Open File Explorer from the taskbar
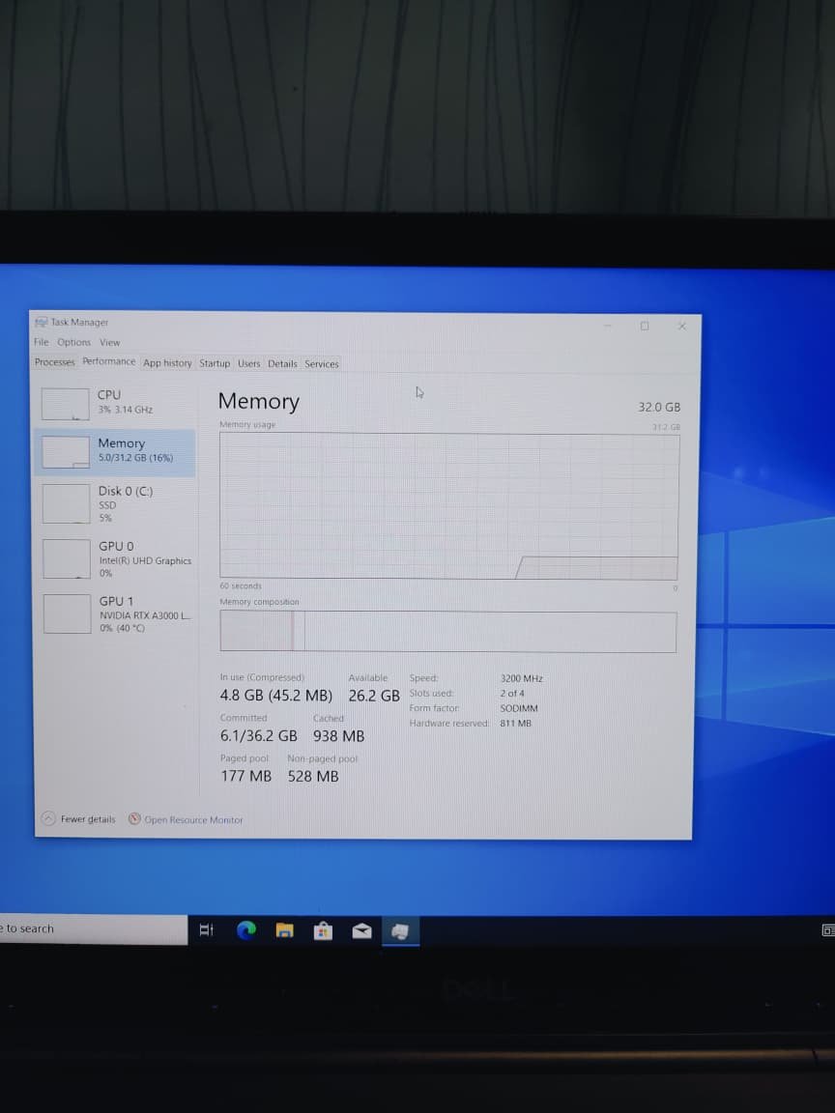Viewport: 835px width, 1113px height. coord(285,929)
